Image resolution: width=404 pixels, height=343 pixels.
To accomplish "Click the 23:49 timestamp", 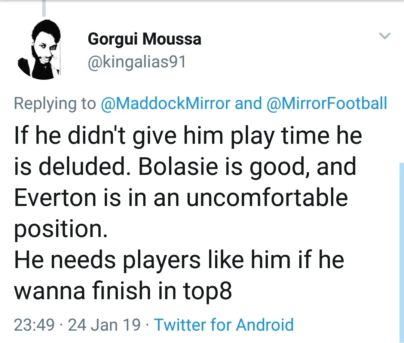I will click(x=34, y=324).
